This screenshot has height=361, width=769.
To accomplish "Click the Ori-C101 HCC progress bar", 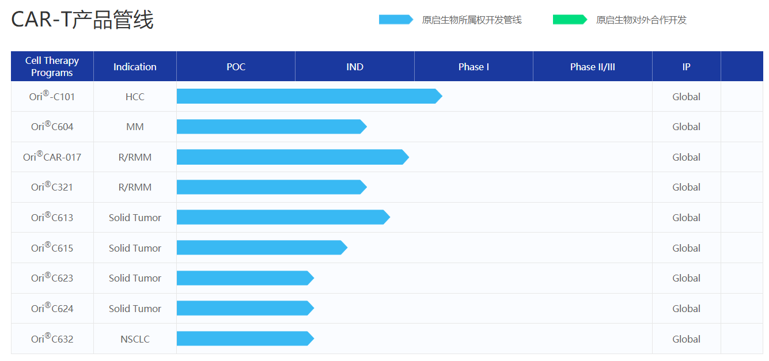I will [x=309, y=97].
